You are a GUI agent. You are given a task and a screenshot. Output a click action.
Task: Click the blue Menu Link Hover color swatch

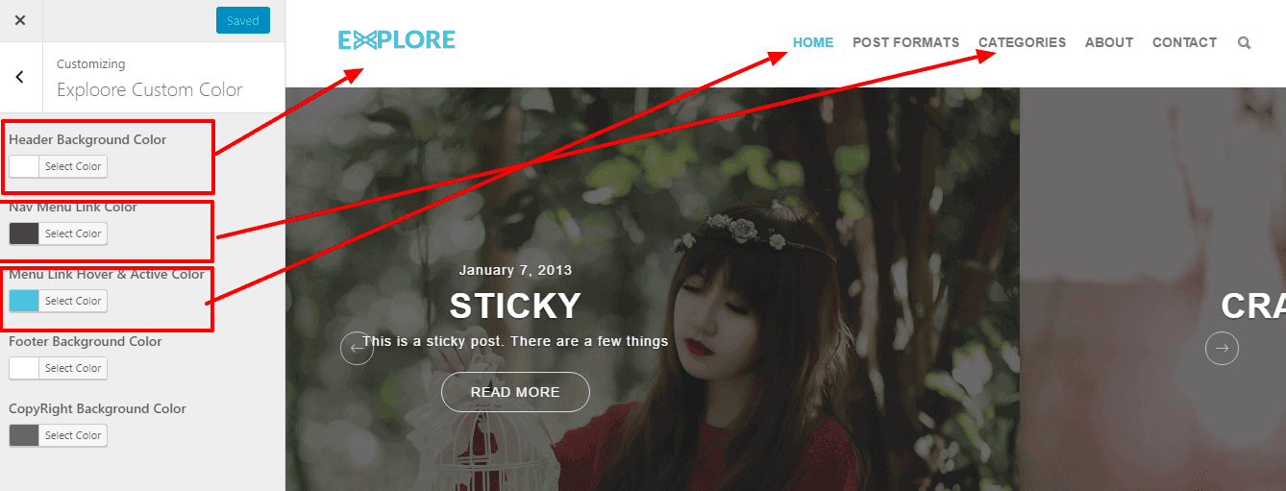24,301
